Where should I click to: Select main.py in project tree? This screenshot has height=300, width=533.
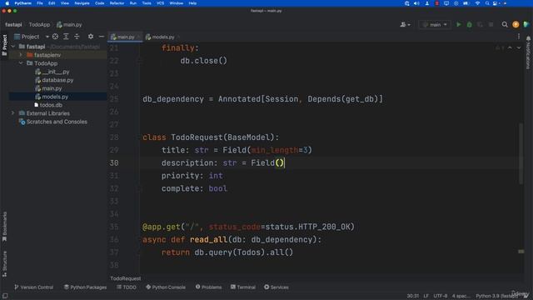tap(52, 88)
